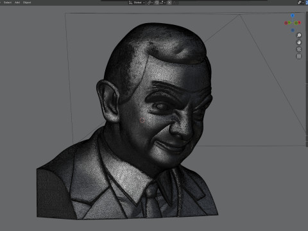The width and height of the screenshot is (308, 231).
Task: Expand the gizmo options dropdown arrow
Action: [x=304, y=3]
